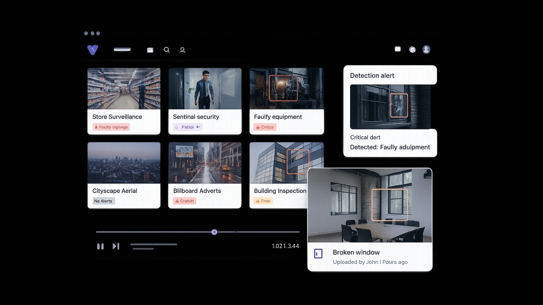
Task: Click the No Alerts badge on Cityscape Aerlal
Action: click(x=104, y=201)
